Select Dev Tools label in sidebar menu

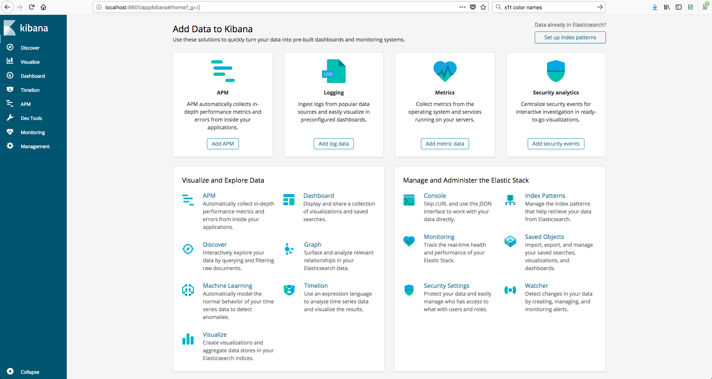[31, 118]
